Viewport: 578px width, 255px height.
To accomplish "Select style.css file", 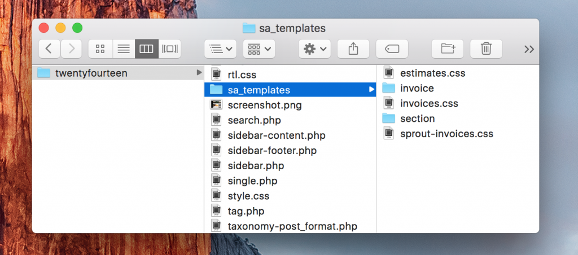I will click(x=290, y=196).
